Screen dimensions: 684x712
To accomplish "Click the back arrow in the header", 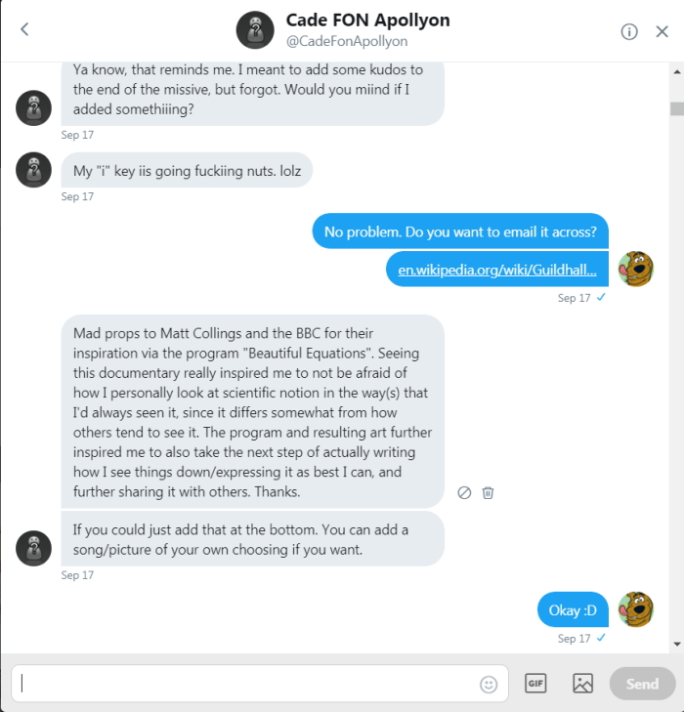I will click(x=24, y=29).
